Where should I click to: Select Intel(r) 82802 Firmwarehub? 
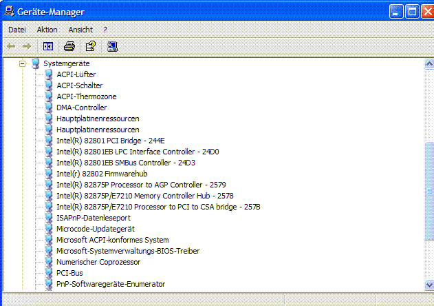pos(102,174)
